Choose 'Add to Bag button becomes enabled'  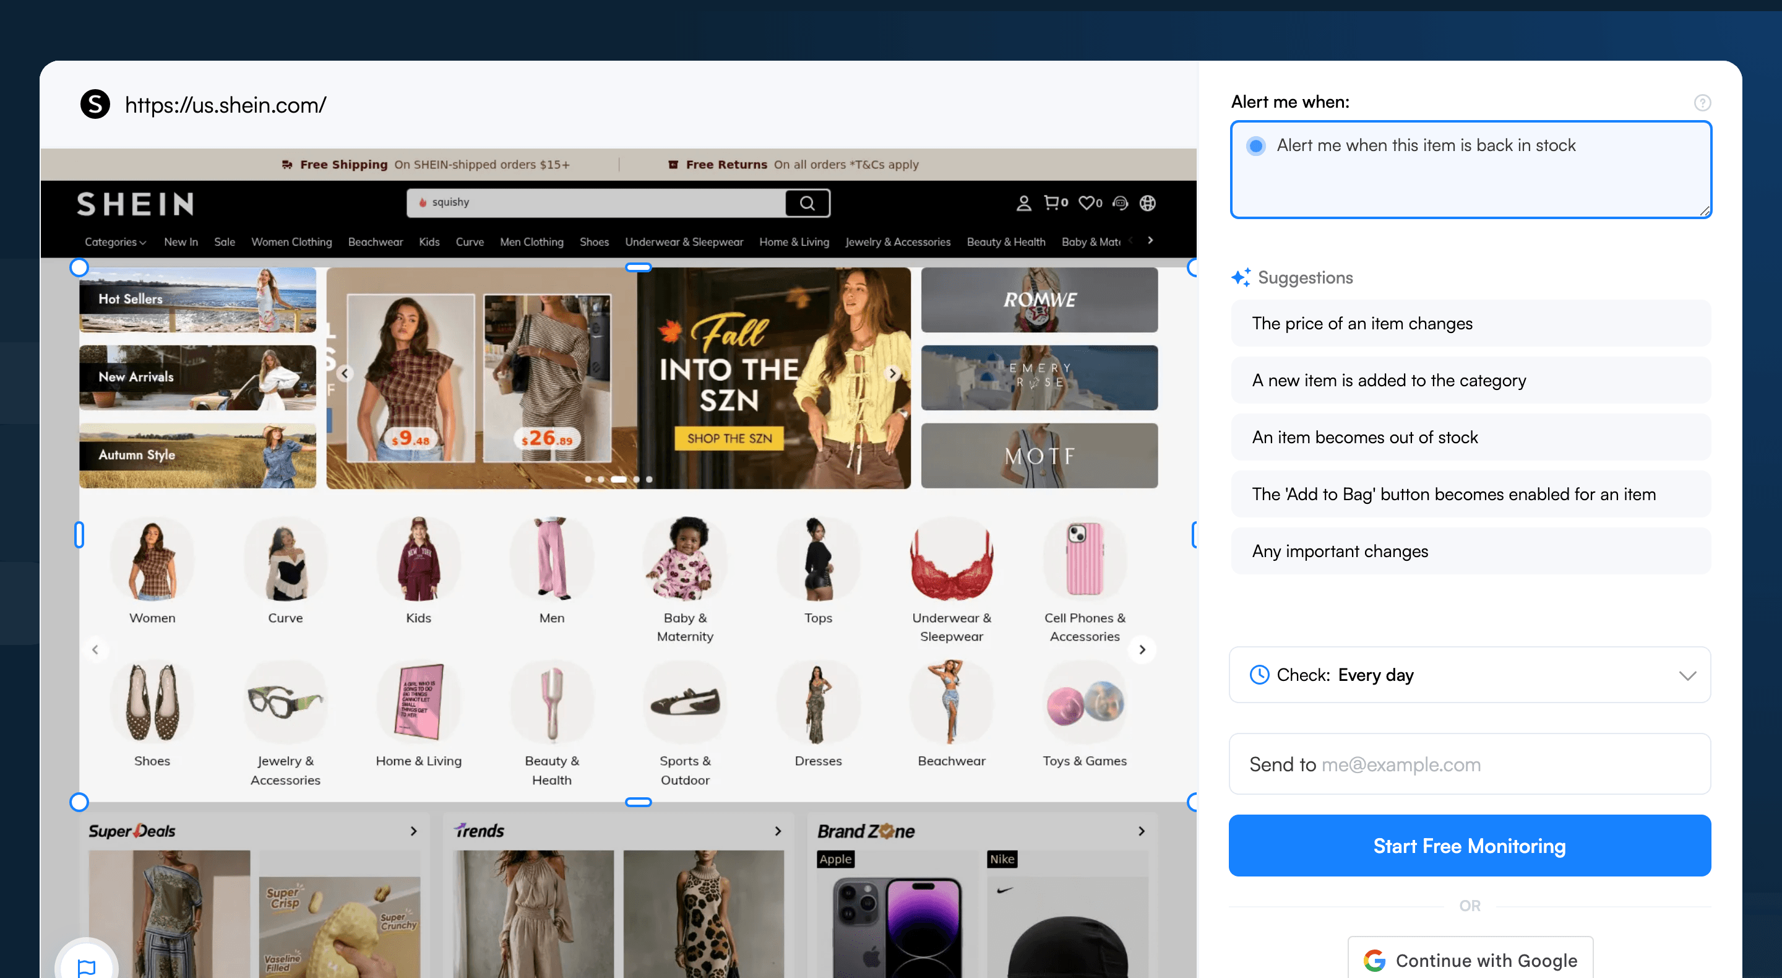tap(1471, 494)
